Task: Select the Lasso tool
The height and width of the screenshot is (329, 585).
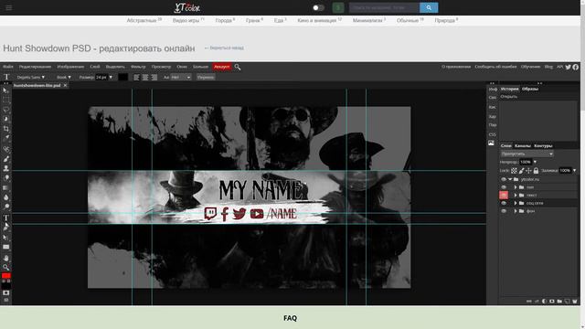Action: tap(6, 110)
